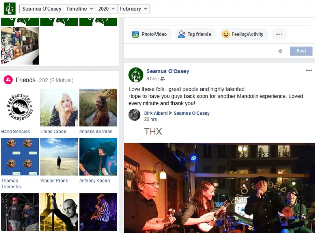Open the February month dropdown
315x233 pixels.
click(x=133, y=9)
